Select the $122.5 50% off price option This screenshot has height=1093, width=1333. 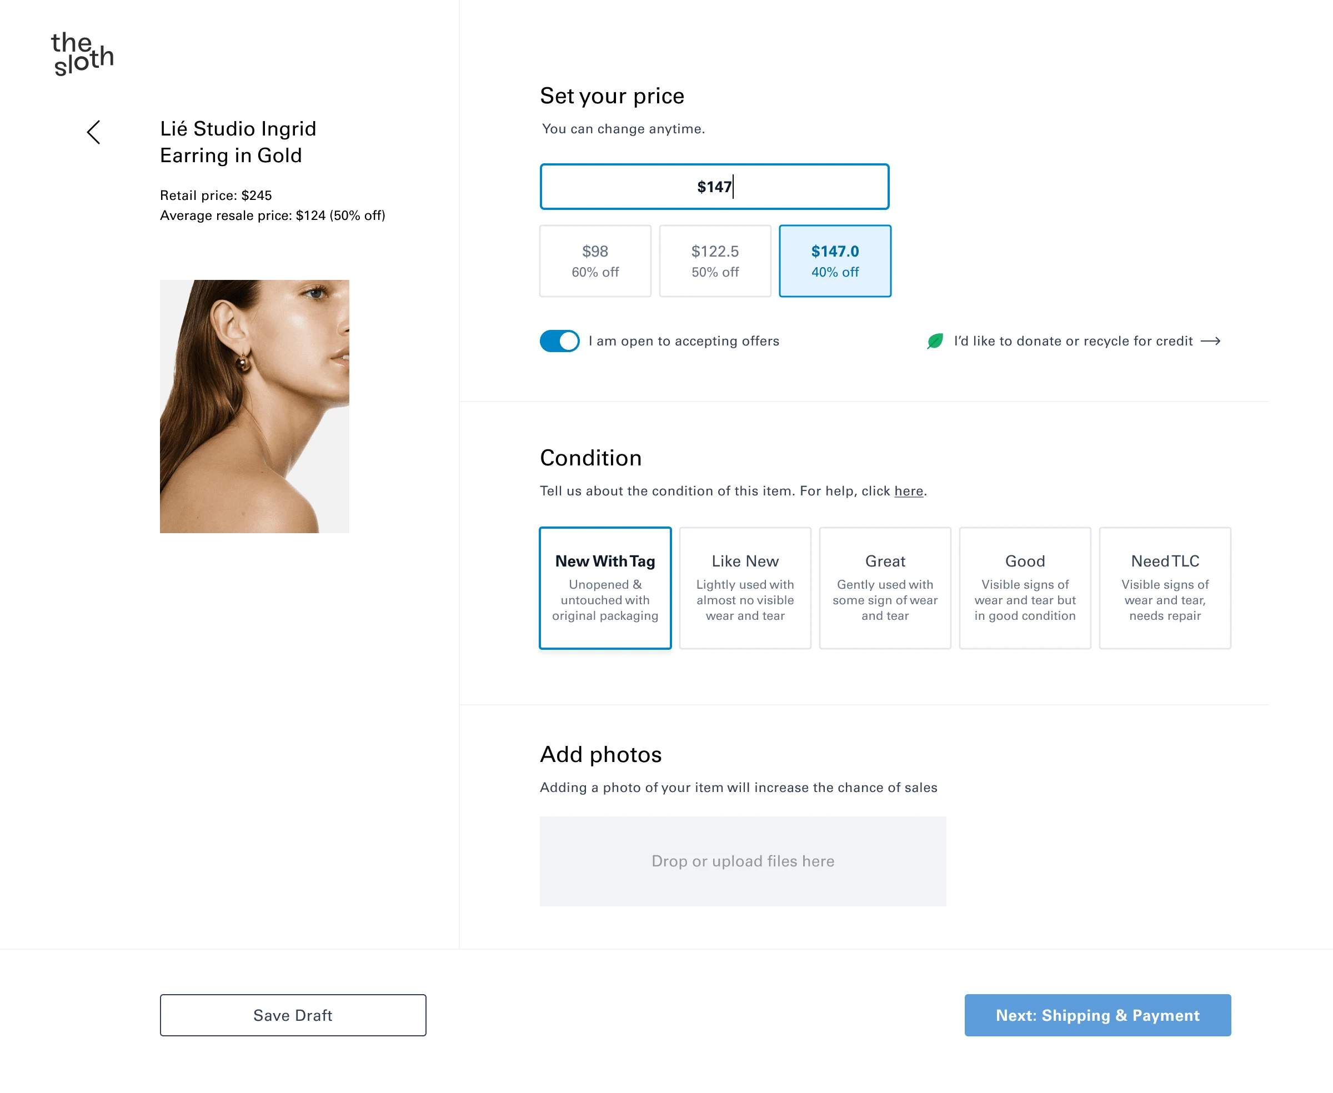[x=714, y=260]
